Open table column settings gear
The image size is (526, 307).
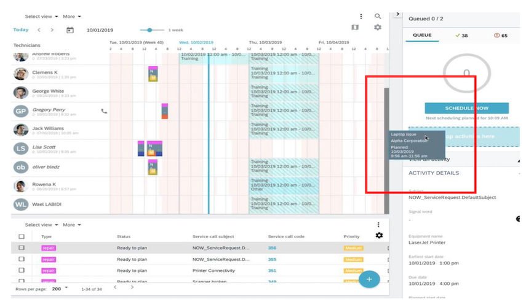[379, 236]
